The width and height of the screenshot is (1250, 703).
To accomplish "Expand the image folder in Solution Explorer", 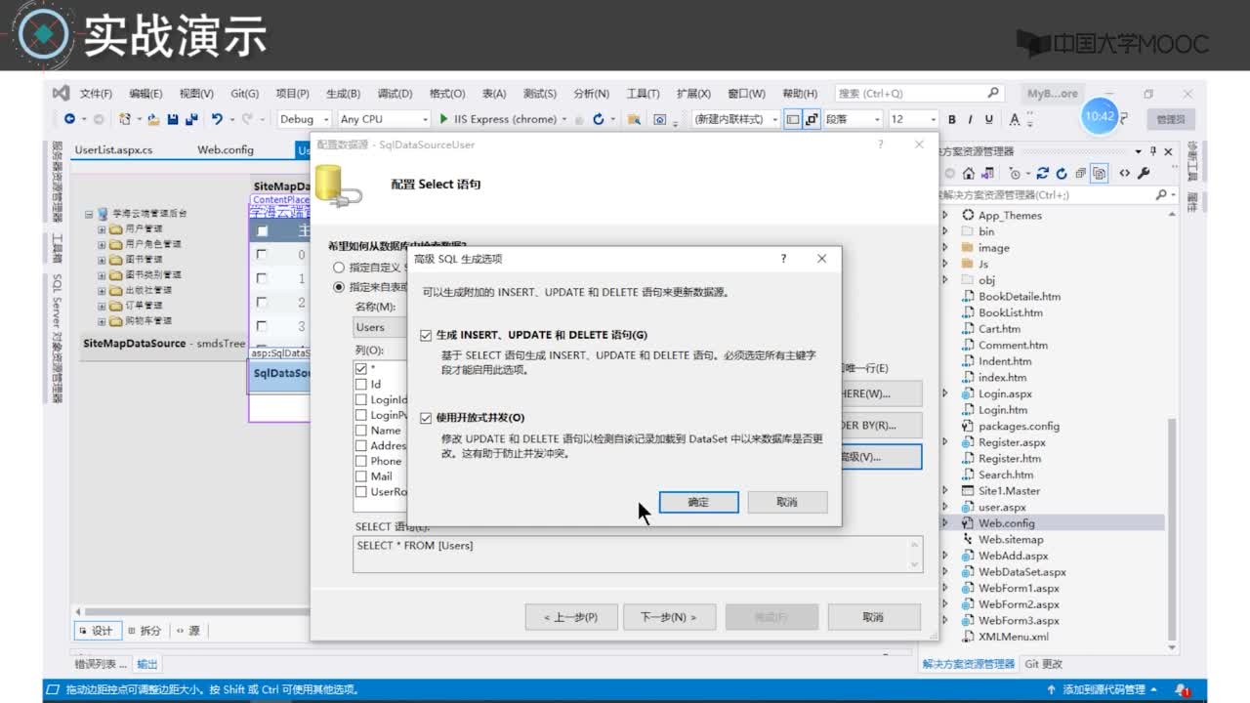I will [x=944, y=248].
